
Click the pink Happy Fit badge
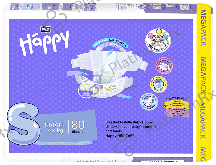[164, 65]
